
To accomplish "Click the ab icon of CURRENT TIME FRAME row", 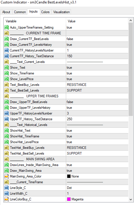I will point(6,33).
